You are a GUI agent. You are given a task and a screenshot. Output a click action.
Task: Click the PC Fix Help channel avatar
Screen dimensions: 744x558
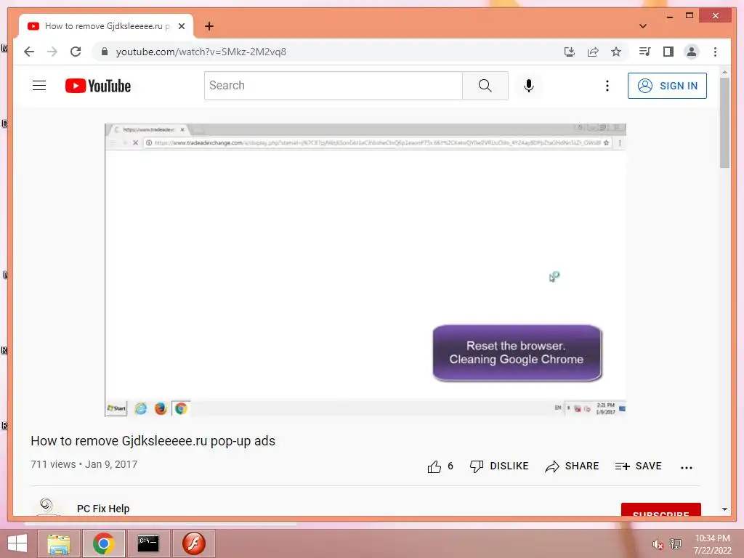click(46, 506)
